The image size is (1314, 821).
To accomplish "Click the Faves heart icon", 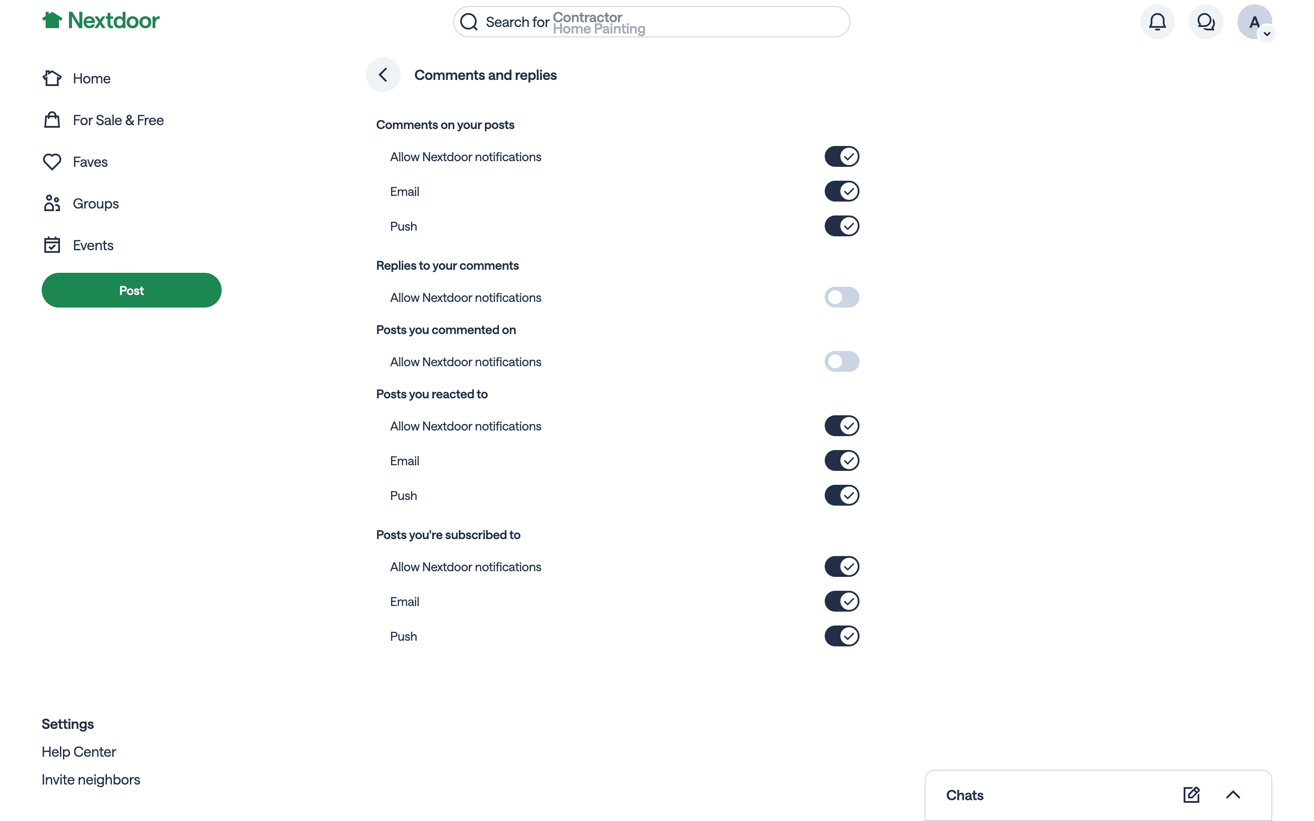I will pos(52,162).
